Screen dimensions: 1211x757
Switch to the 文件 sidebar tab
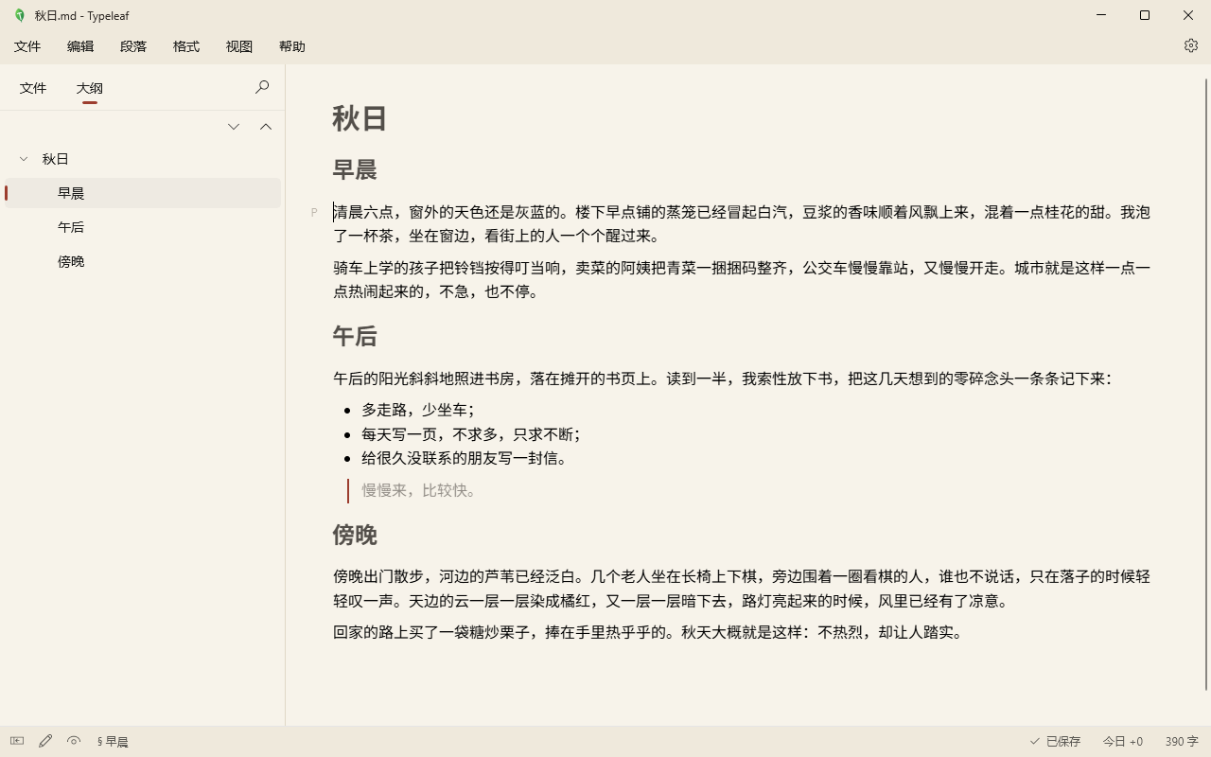tap(33, 88)
